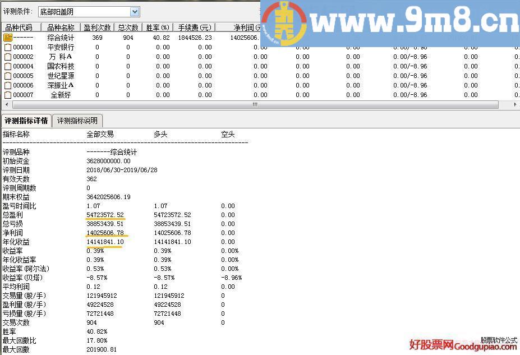
Task: Click the icon beside stock code 000005
Action: (x=8, y=76)
